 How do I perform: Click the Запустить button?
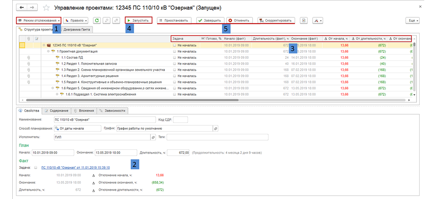click(x=138, y=20)
